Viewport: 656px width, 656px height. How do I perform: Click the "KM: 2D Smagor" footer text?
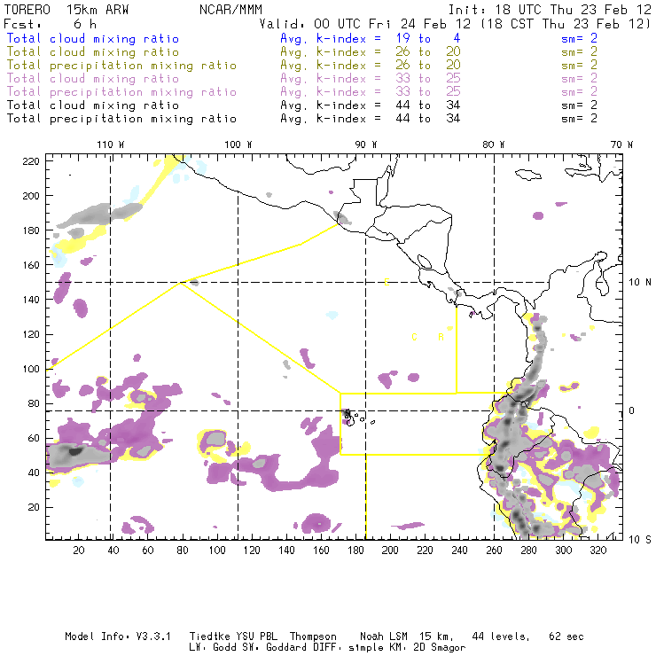pyautogui.click(x=425, y=648)
